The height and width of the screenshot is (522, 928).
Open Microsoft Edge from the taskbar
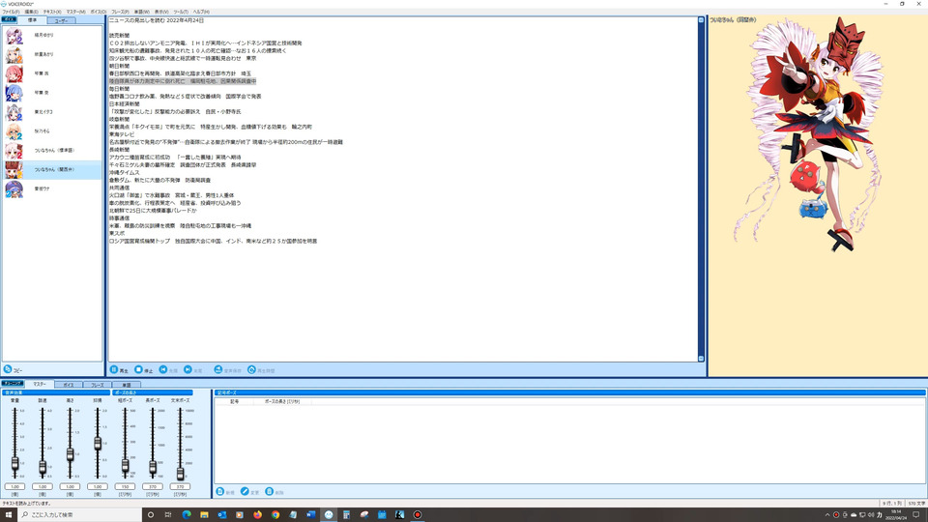point(187,515)
